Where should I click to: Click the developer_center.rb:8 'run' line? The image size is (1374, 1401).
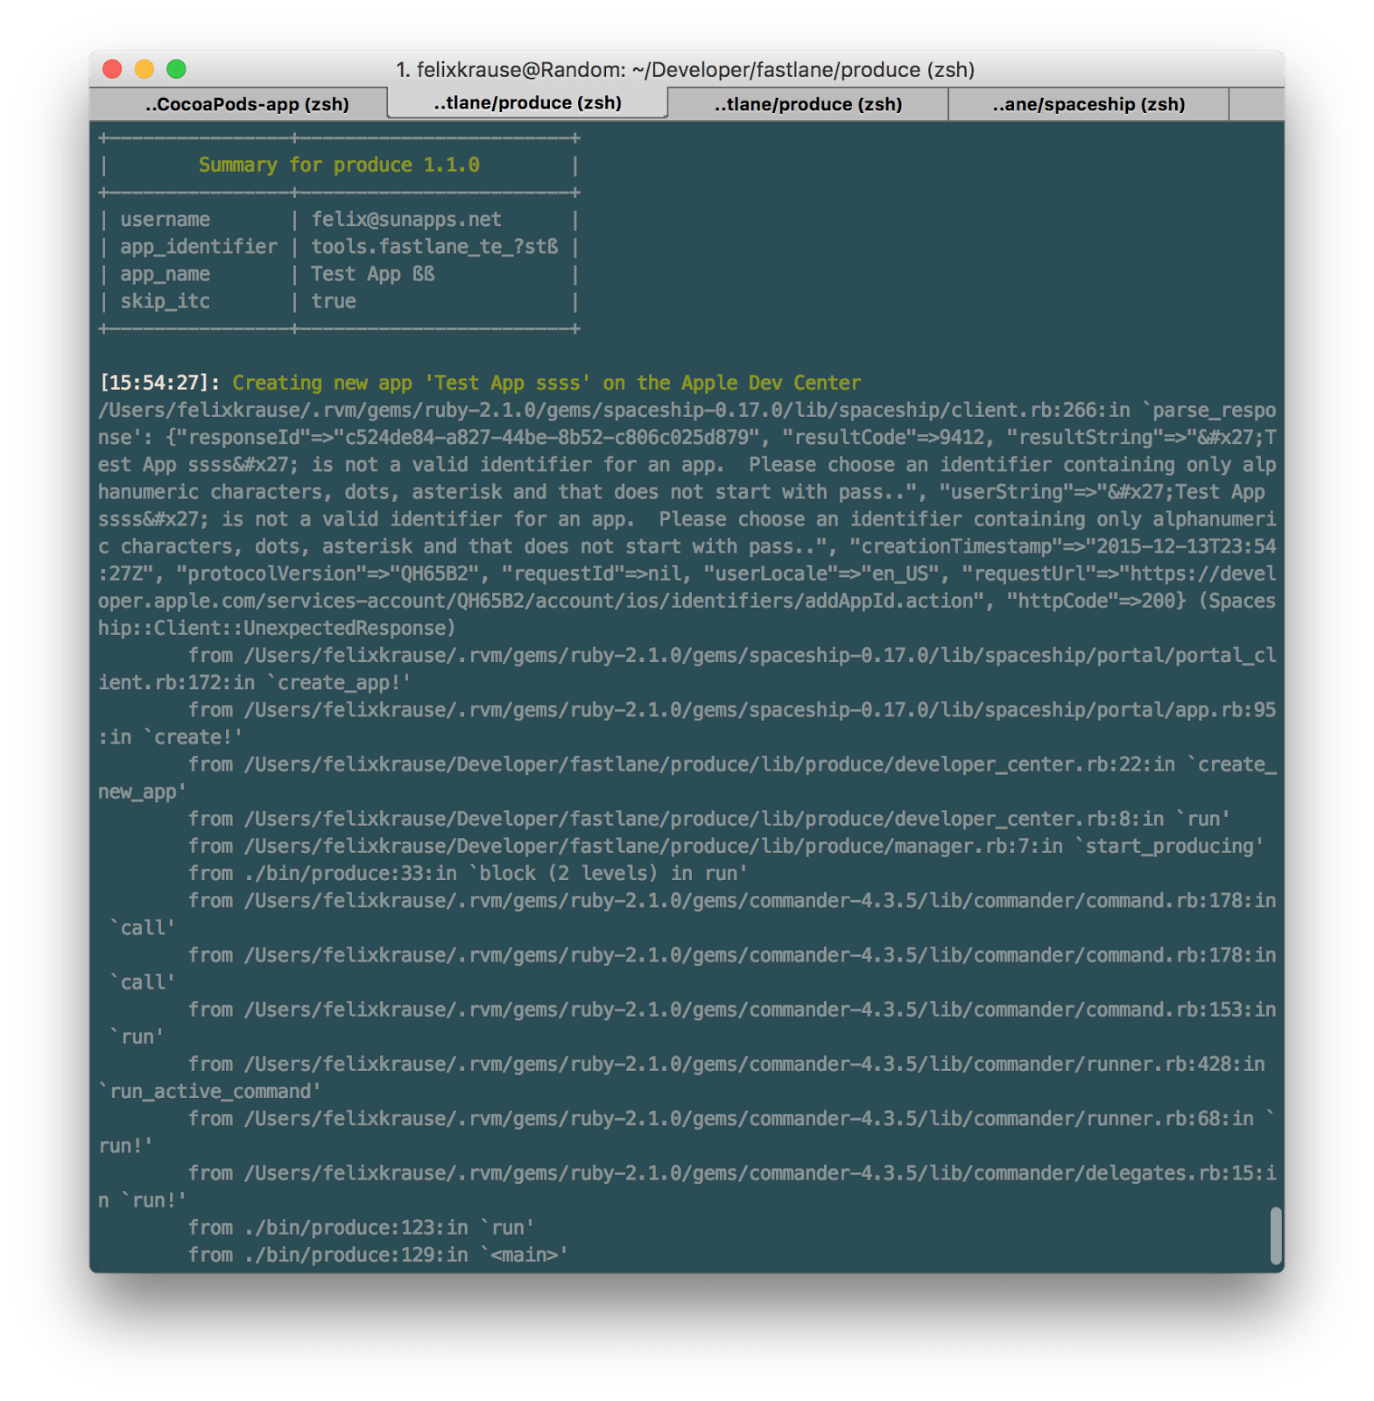click(x=708, y=819)
